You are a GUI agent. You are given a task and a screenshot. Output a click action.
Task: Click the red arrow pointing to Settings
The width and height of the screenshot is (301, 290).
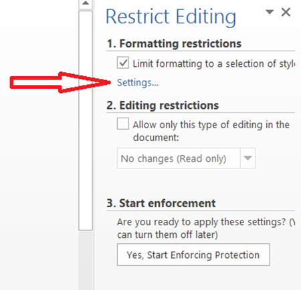(x=60, y=82)
